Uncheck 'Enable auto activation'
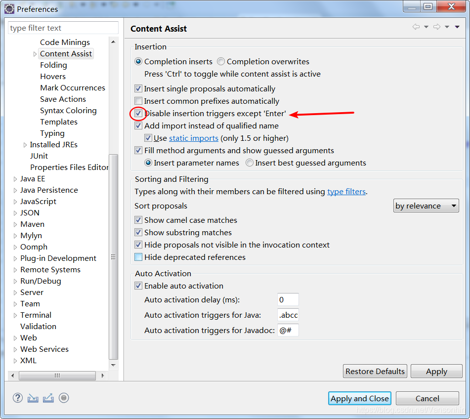This screenshot has height=419, width=470. 138,286
